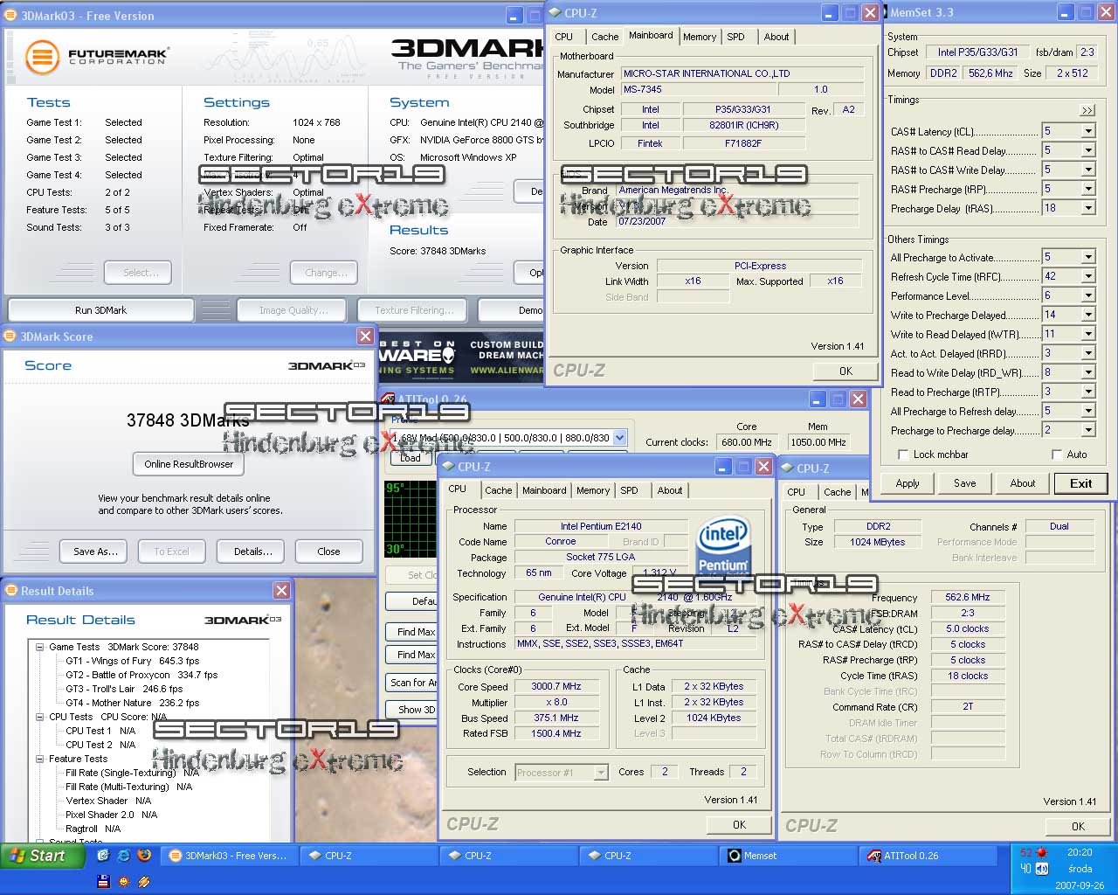Toggle the Auto checkbox in MemSet

pos(1057,454)
